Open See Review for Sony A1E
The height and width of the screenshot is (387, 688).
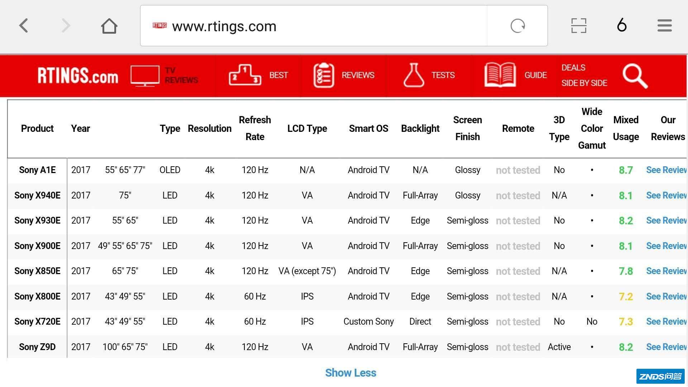pos(666,170)
